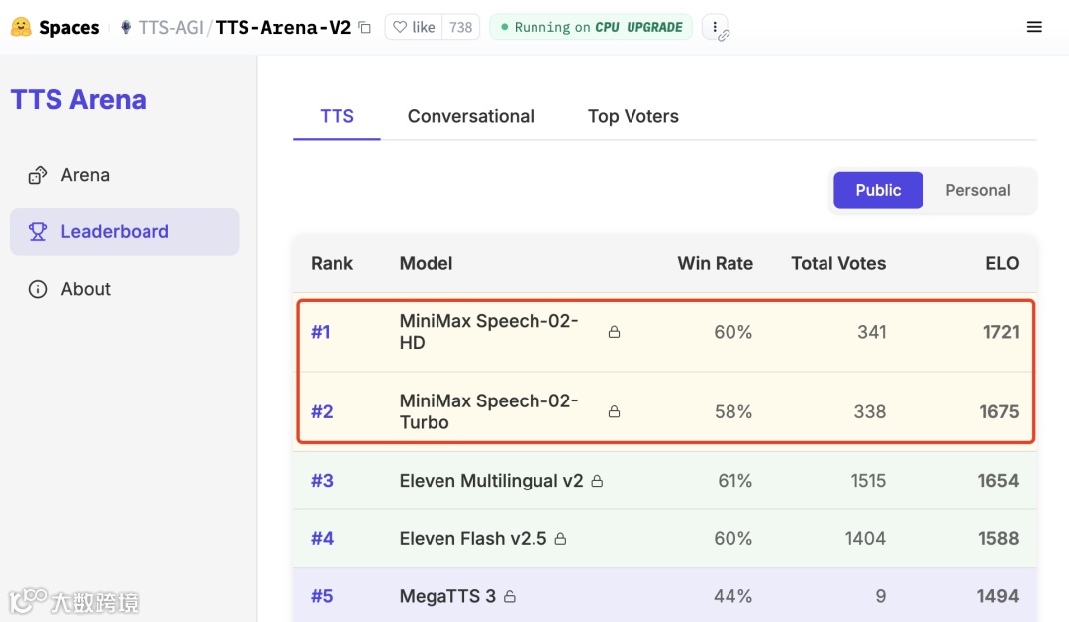Viewport: 1069px width, 622px height.
Task: Click lock icon beside MiniMax Speech-02-HD
Action: pyautogui.click(x=614, y=332)
